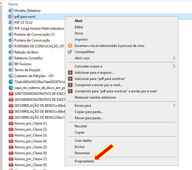Image resolution: width=192 pixels, height=170 pixels.
Task: Click Word icon of Portaria de Convocação (1)
Action: [11, 34]
